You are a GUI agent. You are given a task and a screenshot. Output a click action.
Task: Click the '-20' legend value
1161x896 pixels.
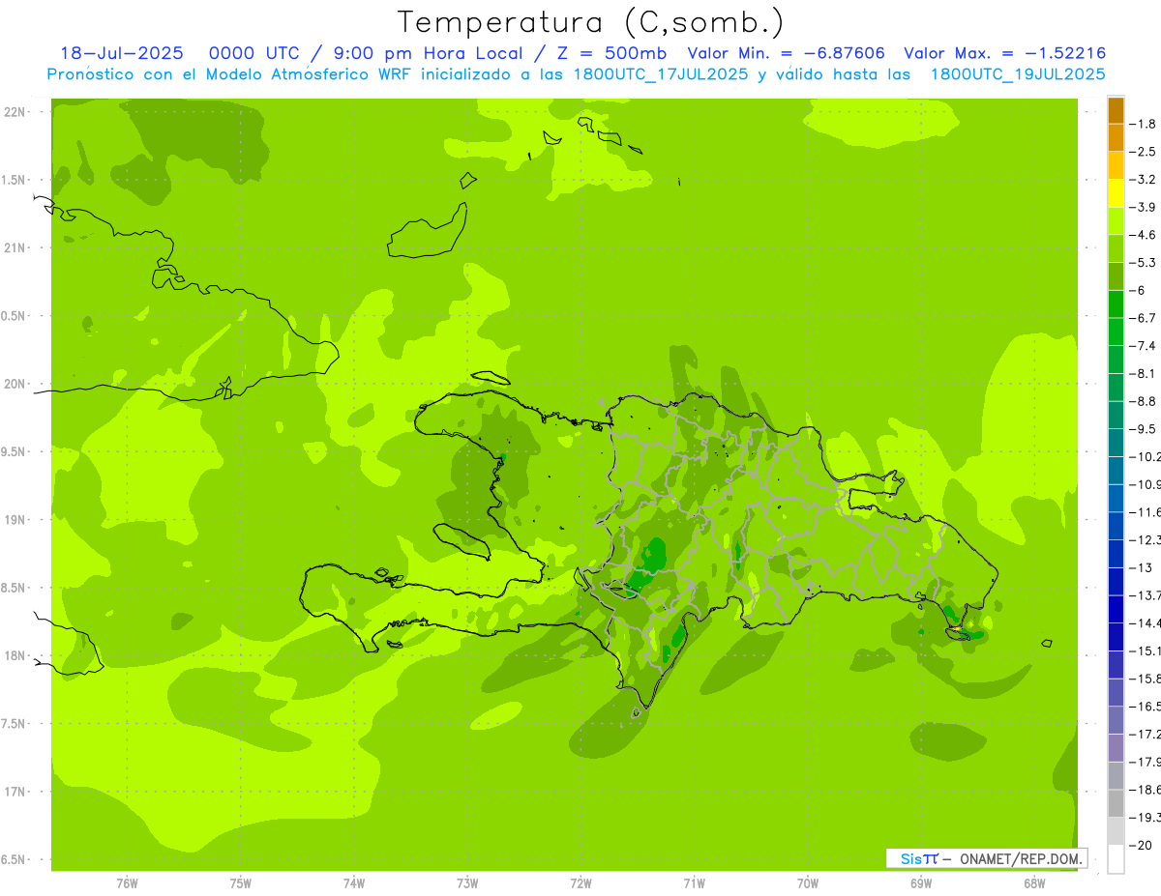click(x=1140, y=846)
